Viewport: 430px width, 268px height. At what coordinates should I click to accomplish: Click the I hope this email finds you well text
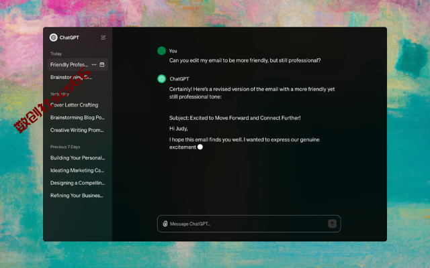(245, 143)
